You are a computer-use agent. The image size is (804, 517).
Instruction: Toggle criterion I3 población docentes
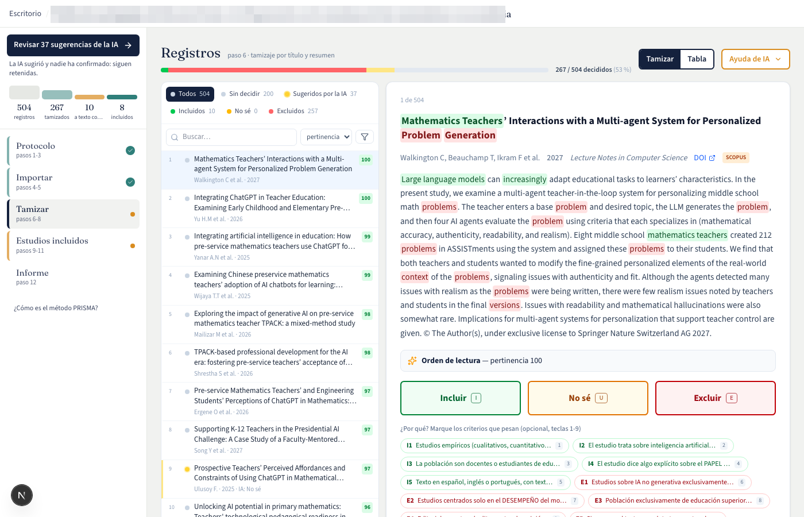[x=489, y=464]
